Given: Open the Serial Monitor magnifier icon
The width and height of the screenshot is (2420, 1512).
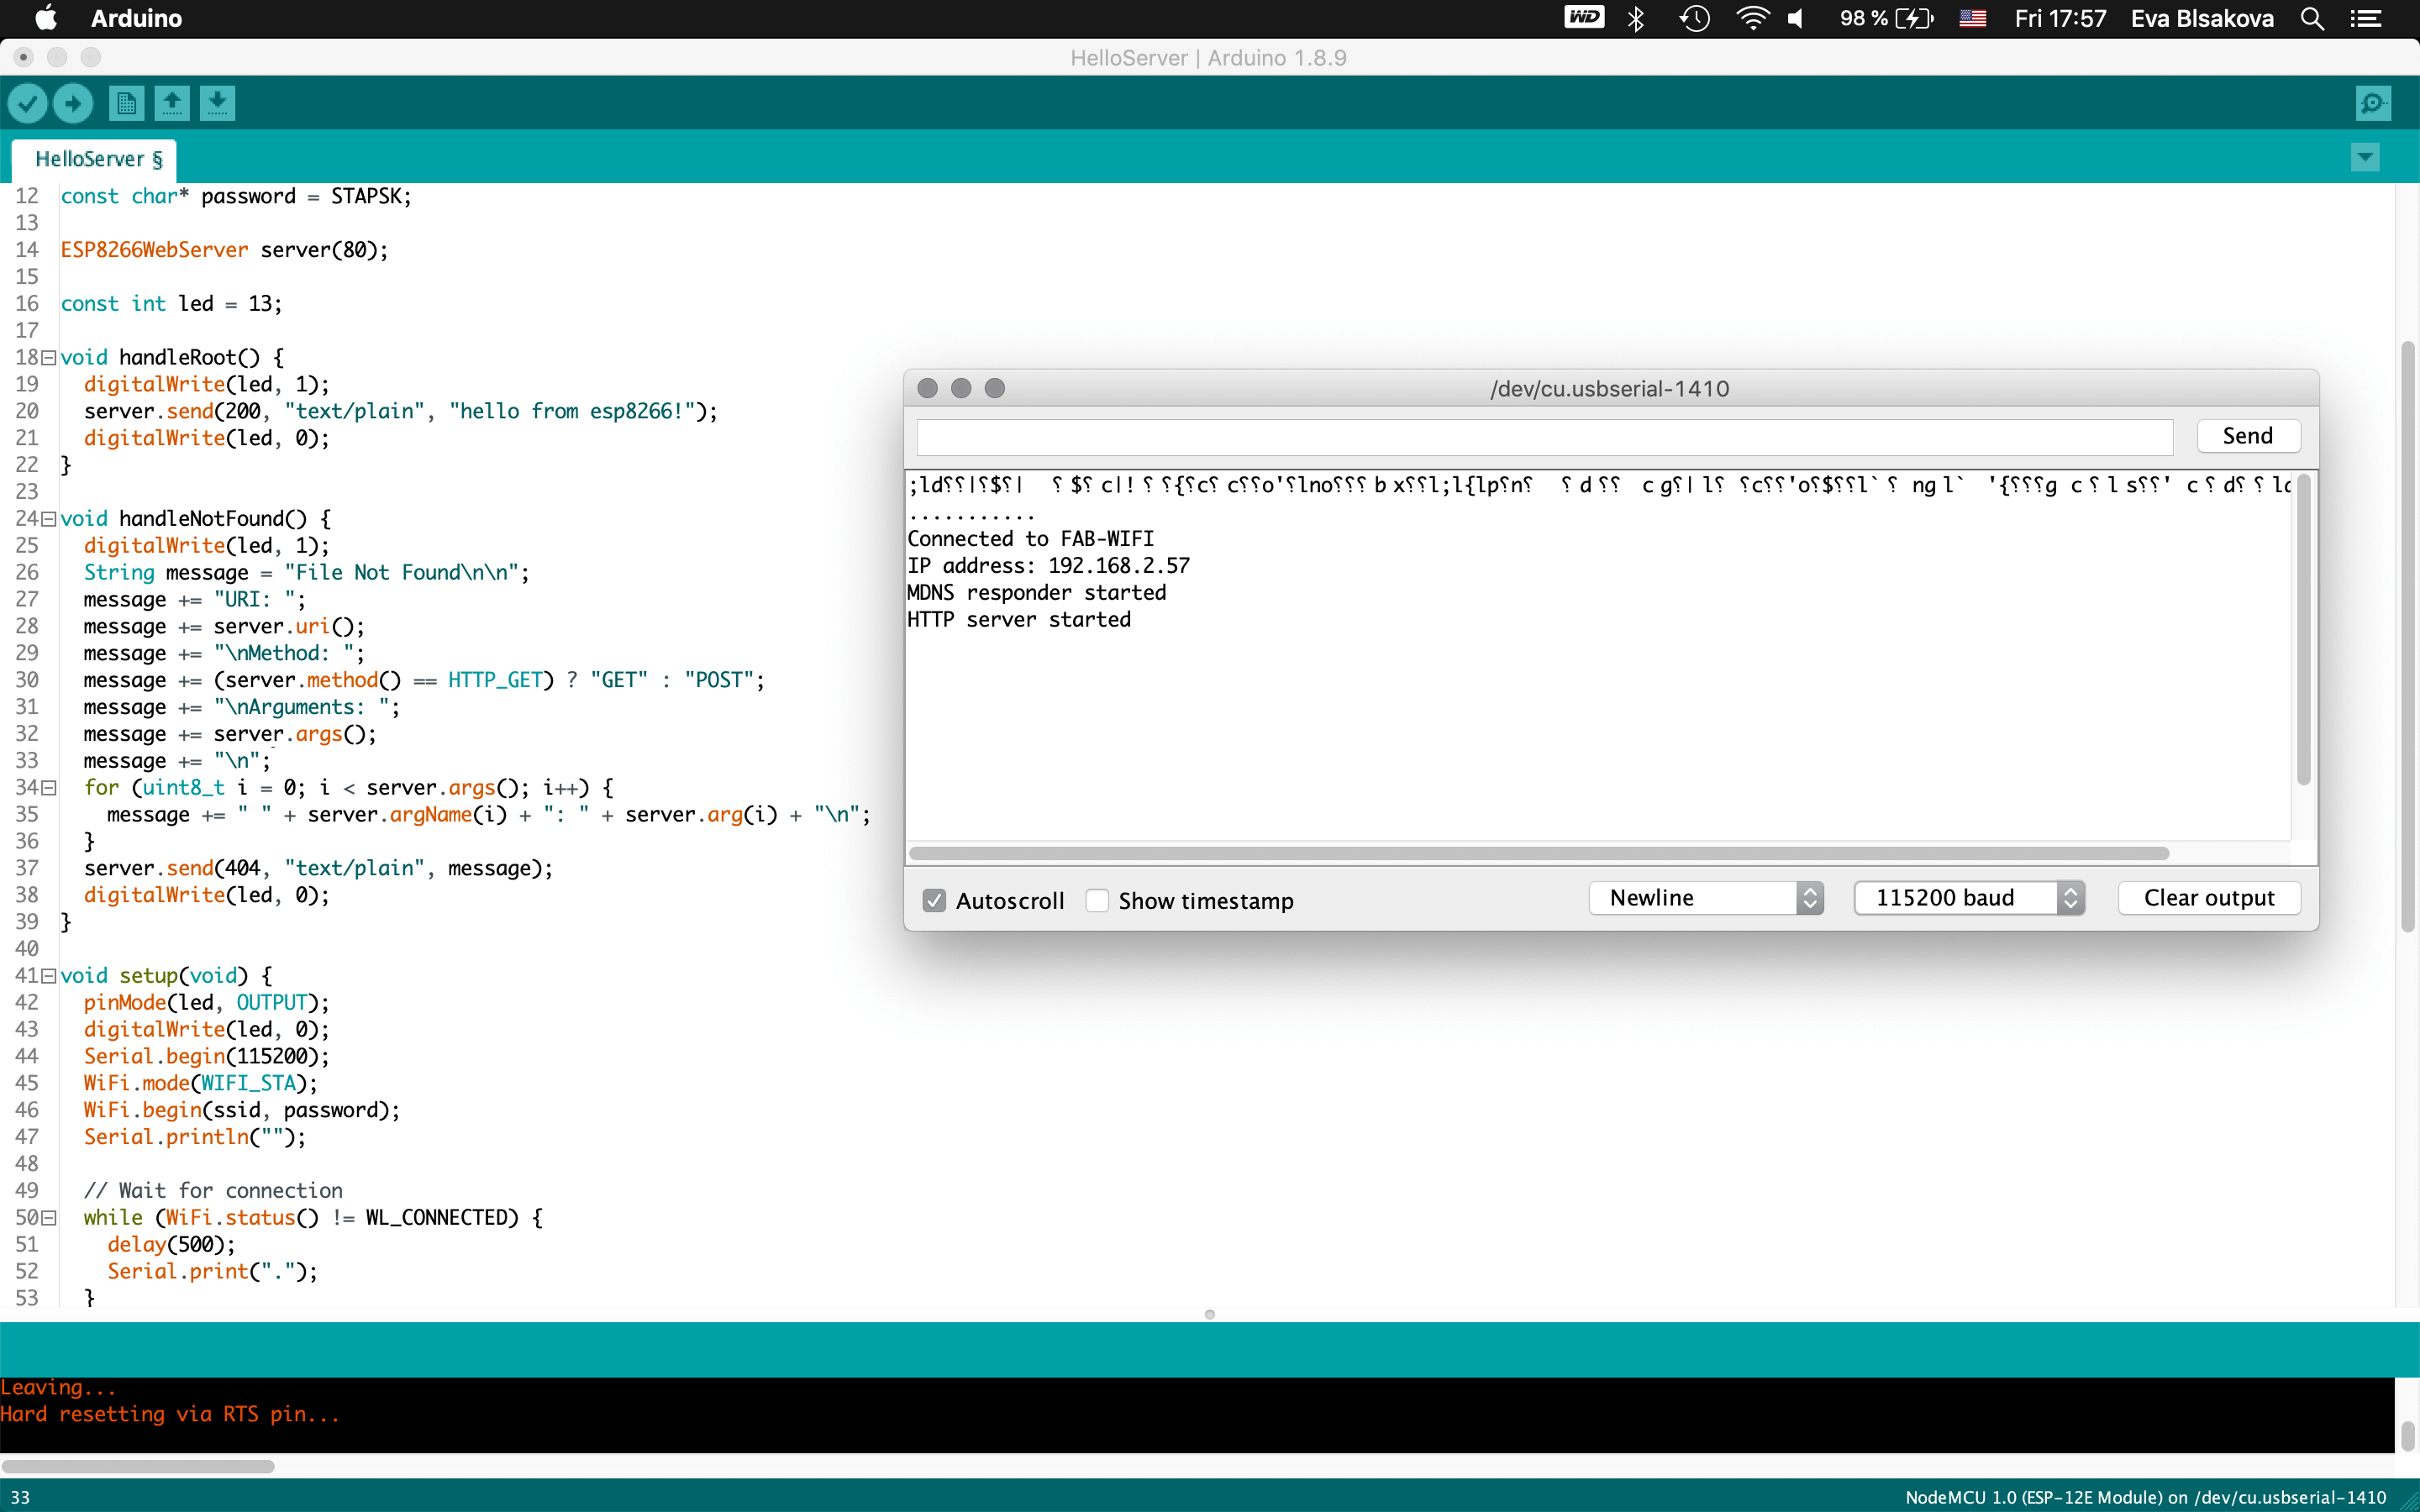Looking at the screenshot, I should point(2372,103).
